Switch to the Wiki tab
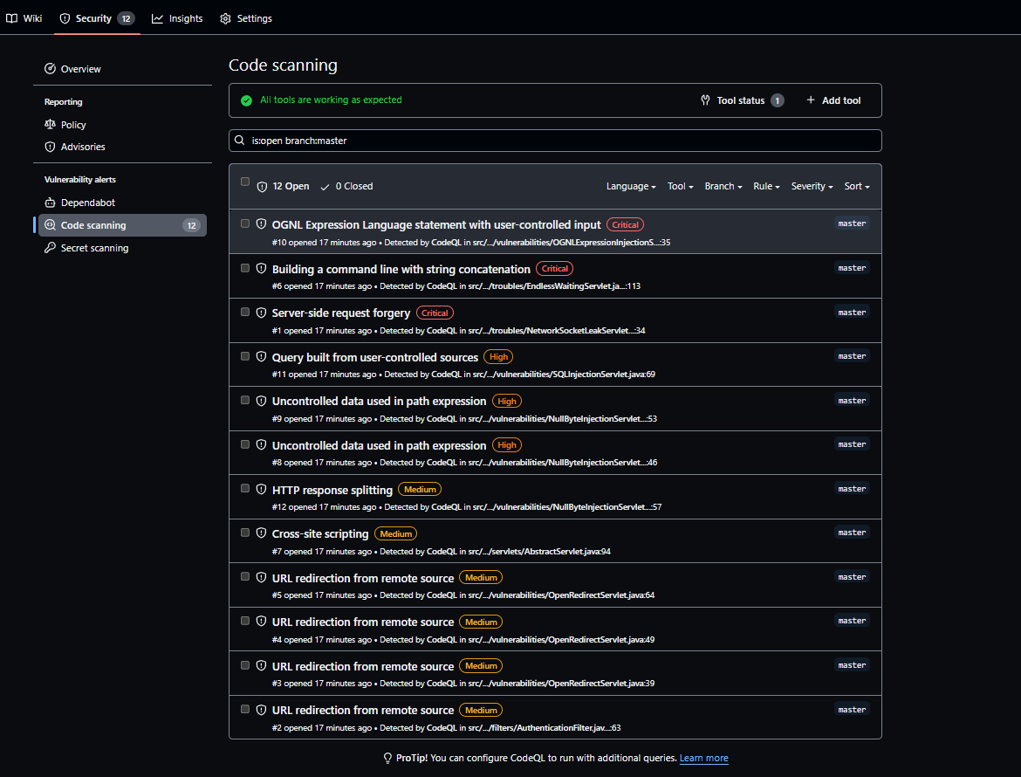1021x777 pixels. tap(24, 18)
